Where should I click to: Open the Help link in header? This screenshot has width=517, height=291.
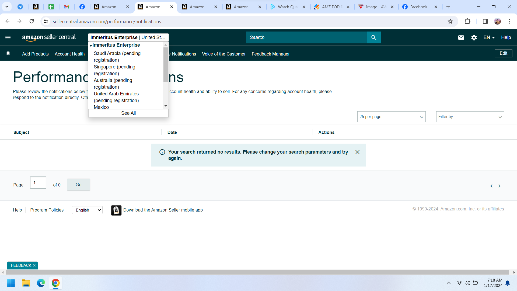pos(506,37)
